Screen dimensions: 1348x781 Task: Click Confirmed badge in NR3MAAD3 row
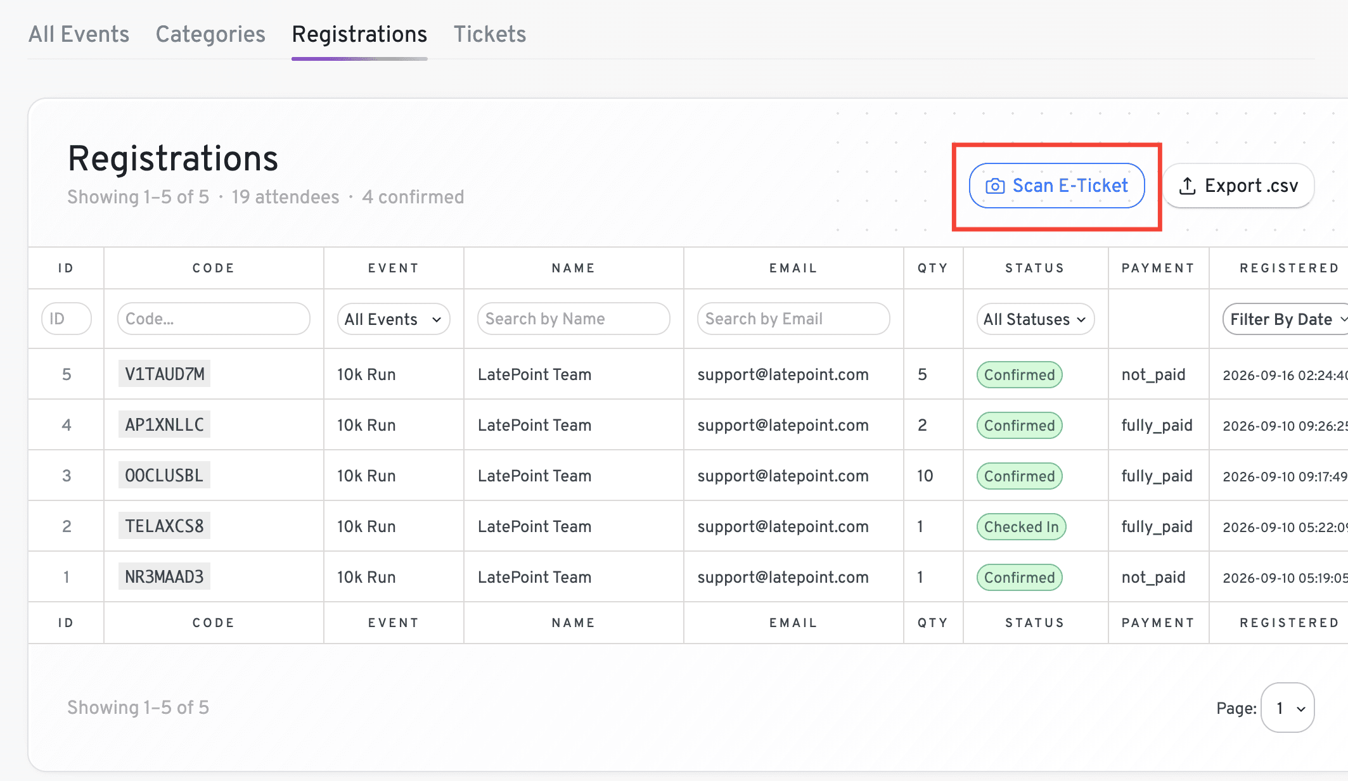pyautogui.click(x=1020, y=577)
